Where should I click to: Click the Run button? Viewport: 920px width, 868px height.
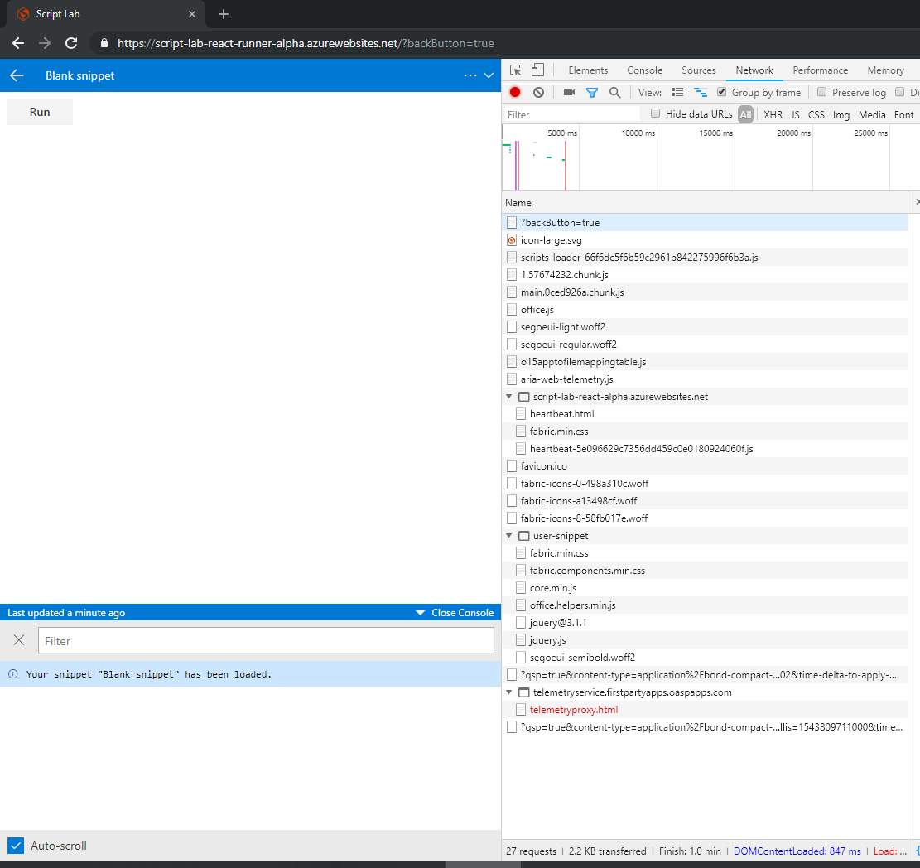(39, 111)
